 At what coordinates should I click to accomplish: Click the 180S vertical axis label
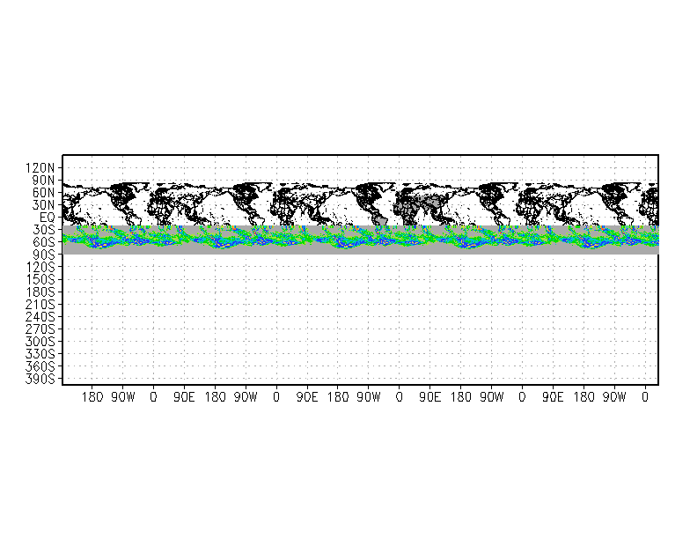pyautogui.click(x=40, y=292)
